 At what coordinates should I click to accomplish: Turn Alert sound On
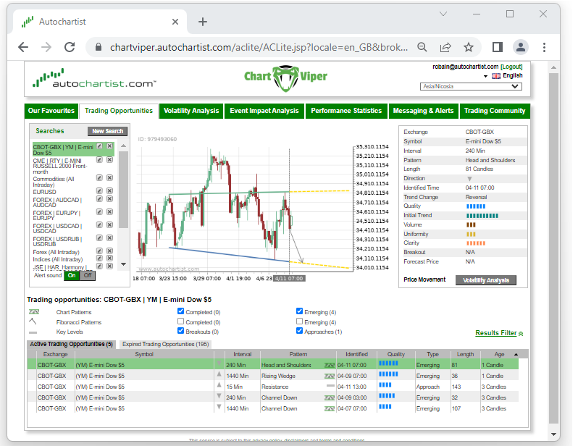click(x=72, y=275)
